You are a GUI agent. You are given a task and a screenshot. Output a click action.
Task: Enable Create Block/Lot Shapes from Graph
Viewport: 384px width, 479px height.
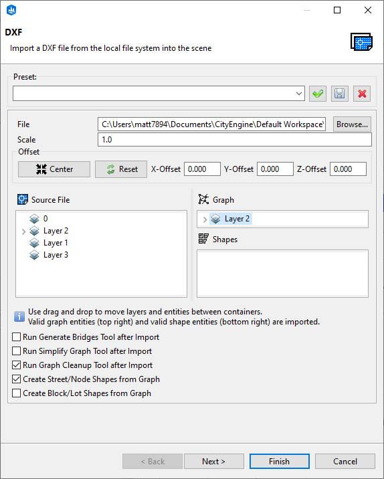coord(16,393)
